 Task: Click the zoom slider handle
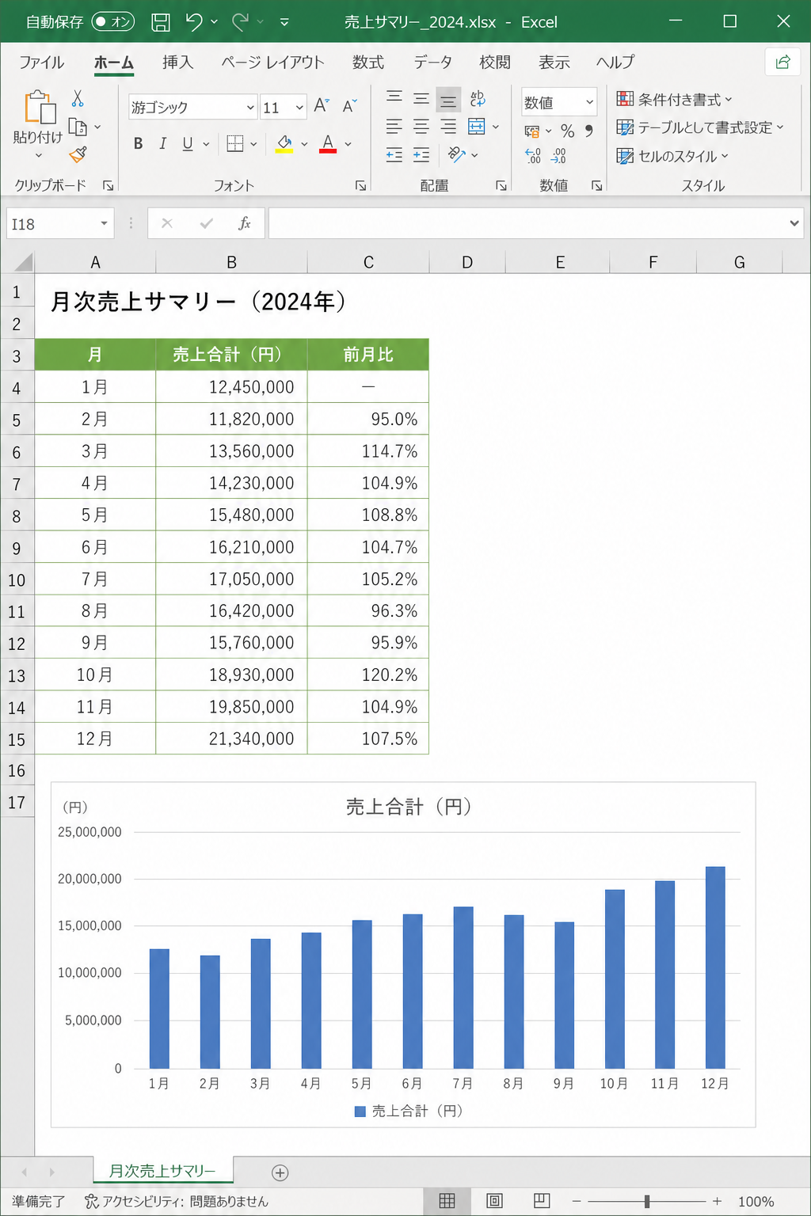coord(647,1201)
